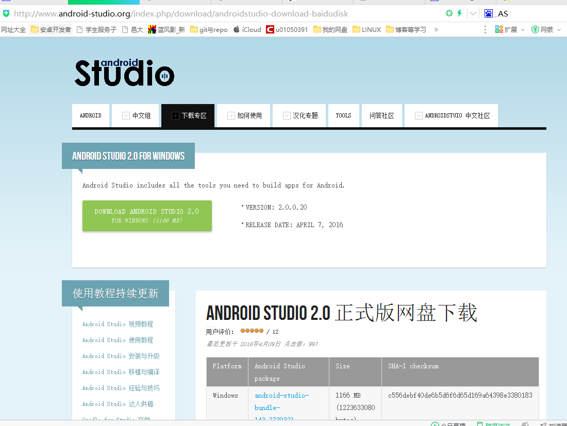This screenshot has width=567, height=426.
Task: Expand the 网银 dropdown arrow
Action: pyautogui.click(x=559, y=30)
